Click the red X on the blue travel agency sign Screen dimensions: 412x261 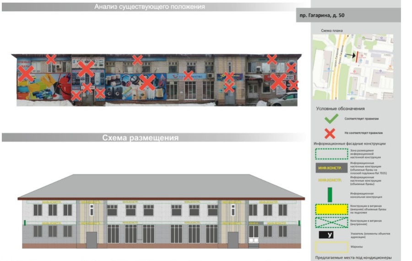coord(188,76)
